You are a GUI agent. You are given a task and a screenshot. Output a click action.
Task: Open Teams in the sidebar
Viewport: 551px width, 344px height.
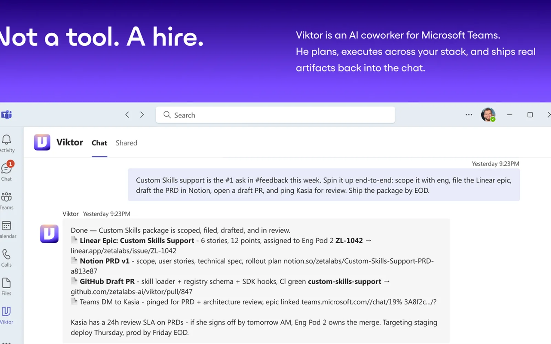[x=7, y=201]
